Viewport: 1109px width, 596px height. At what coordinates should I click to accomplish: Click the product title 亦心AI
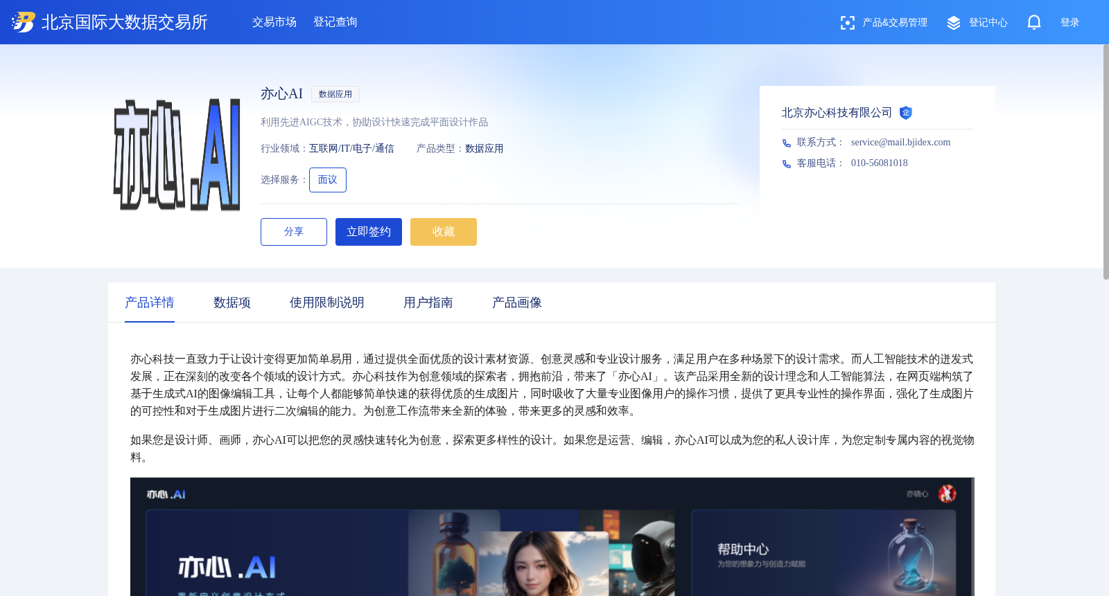point(282,93)
